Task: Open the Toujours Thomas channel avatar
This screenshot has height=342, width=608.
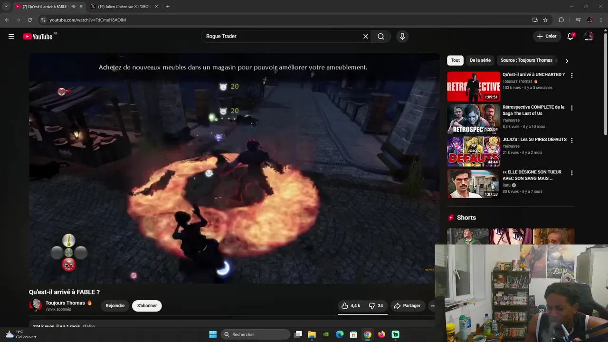Action: tap(35, 305)
